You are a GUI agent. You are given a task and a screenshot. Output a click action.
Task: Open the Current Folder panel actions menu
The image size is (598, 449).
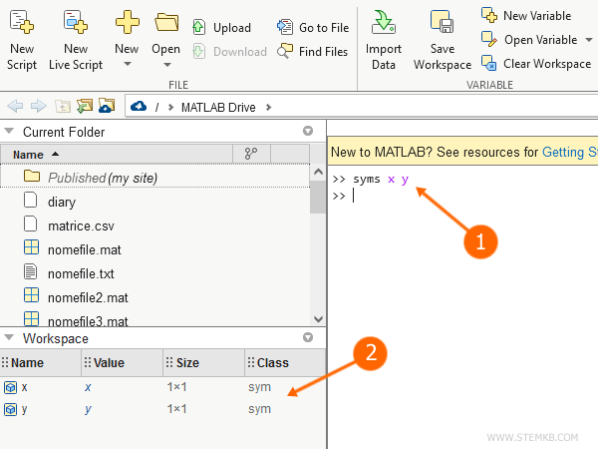[307, 132]
